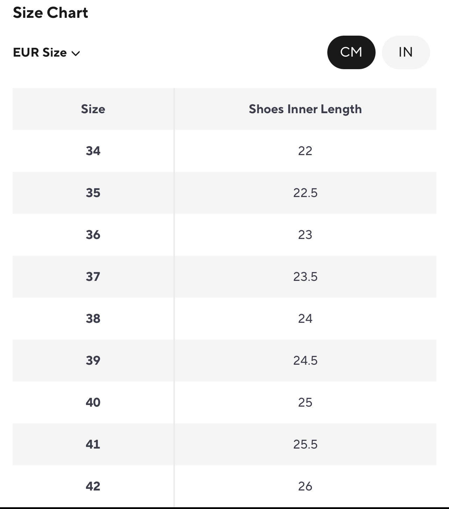Click the 24.5 inner length value
The width and height of the screenshot is (449, 509).
(305, 361)
